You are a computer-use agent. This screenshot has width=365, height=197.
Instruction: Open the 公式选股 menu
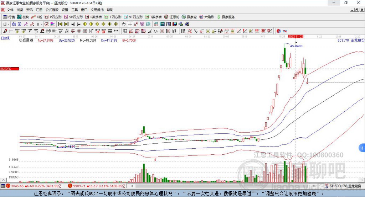(x=52, y=10)
